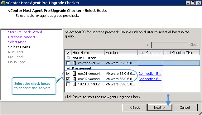Click the server icon beside esx01 host
The height and width of the screenshot is (115, 202).
click(74, 74)
